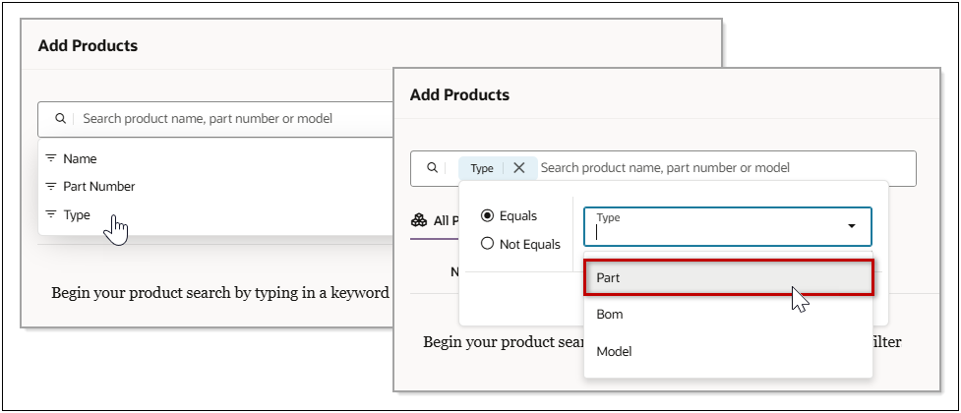Click the filter icon beside Type suggestion
This screenshot has width=961, height=413.
click(x=51, y=215)
